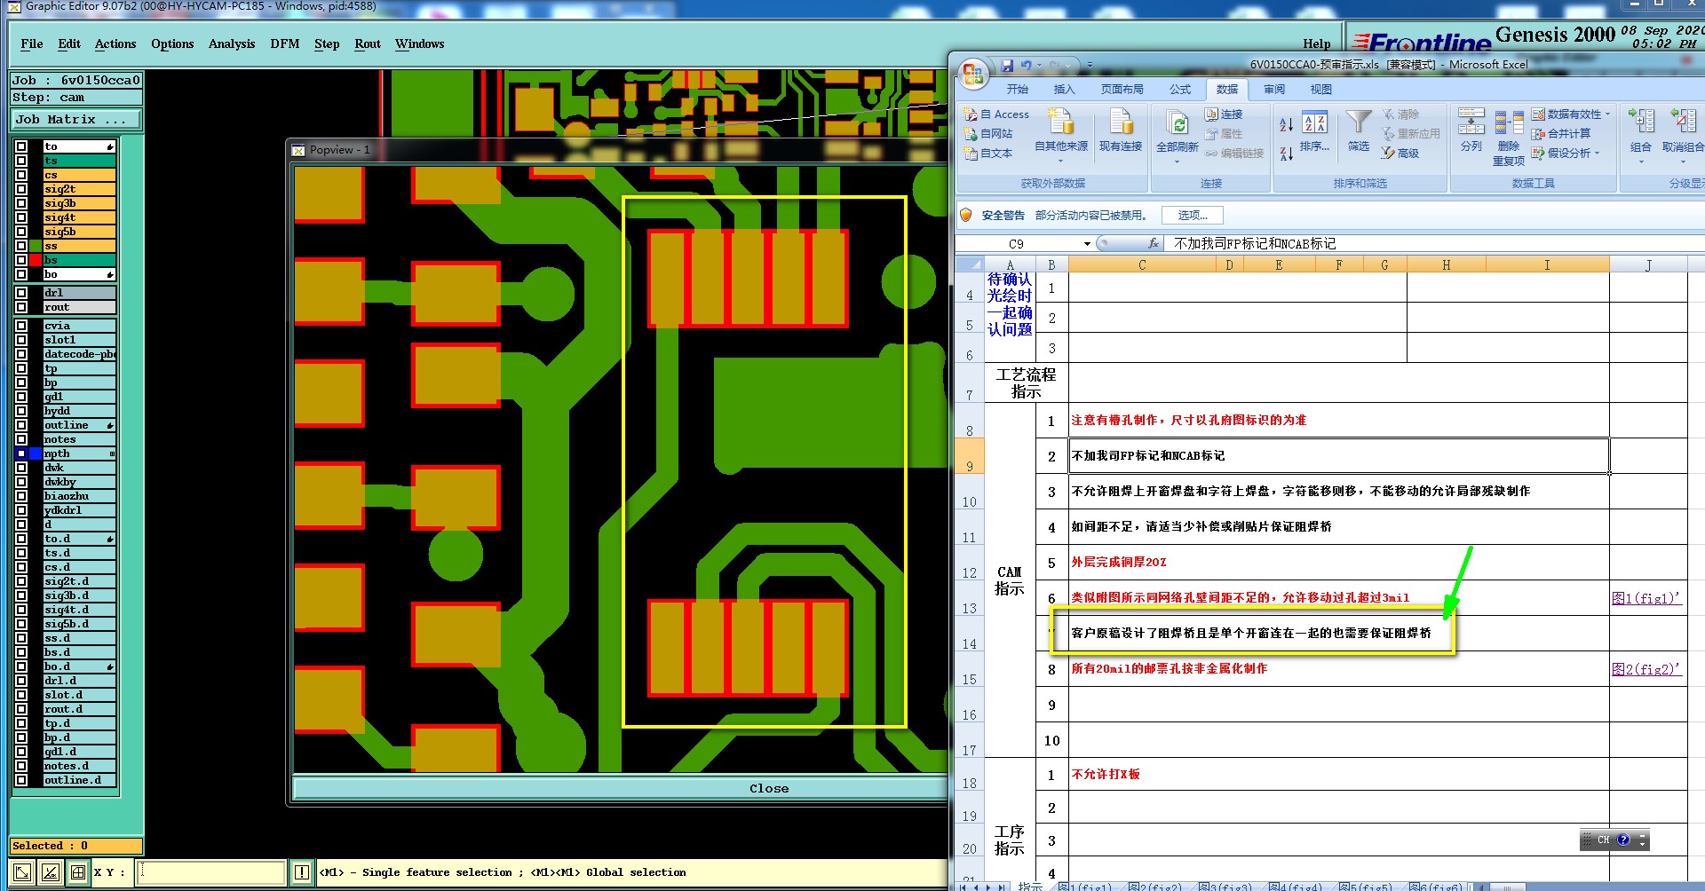Select cell with 外层完成铜厚20%
The width and height of the screenshot is (1705, 891).
(x=1339, y=562)
